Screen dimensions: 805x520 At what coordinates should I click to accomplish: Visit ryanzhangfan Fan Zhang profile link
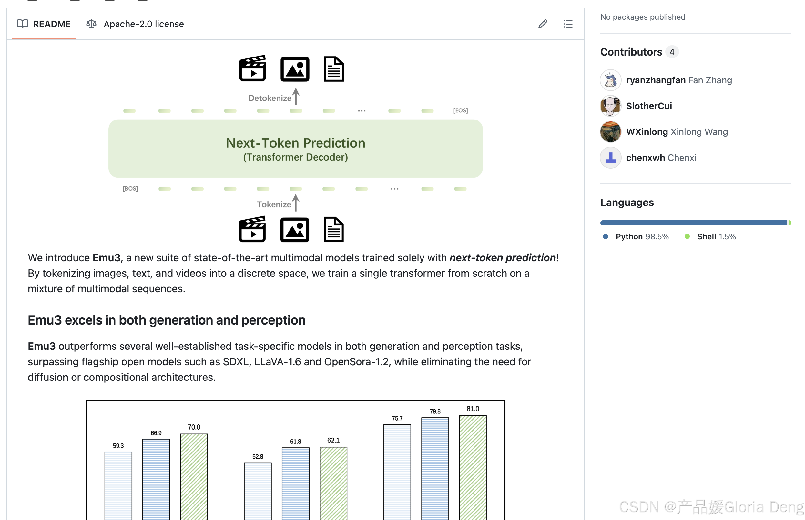point(679,80)
